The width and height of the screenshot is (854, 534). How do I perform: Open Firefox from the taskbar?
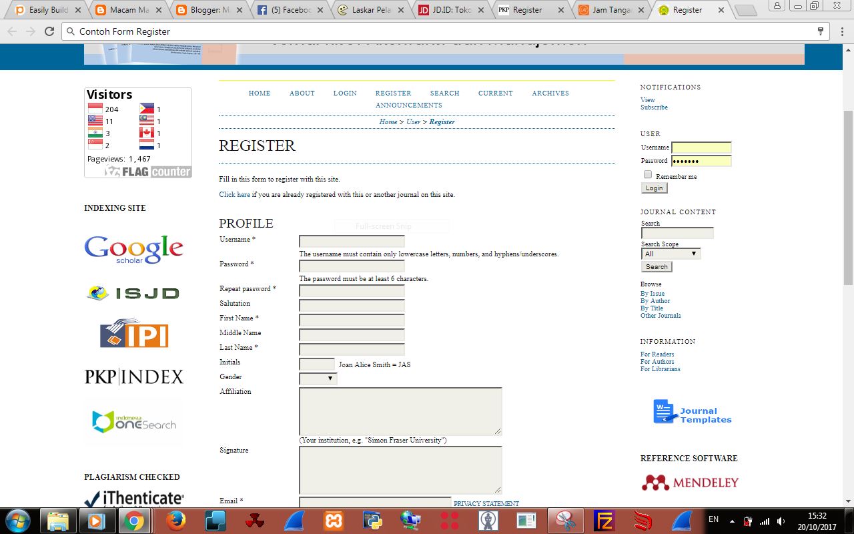pyautogui.click(x=176, y=520)
